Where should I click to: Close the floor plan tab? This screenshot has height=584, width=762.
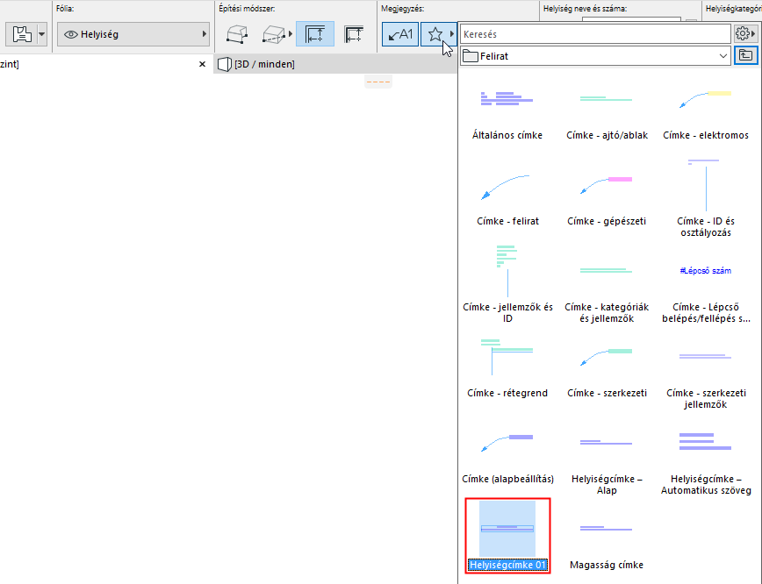pos(202,64)
